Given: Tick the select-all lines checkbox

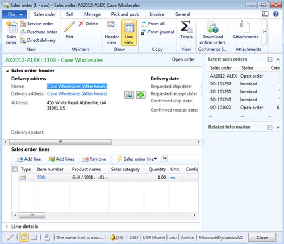Looking at the screenshot, I should (x=15, y=169).
